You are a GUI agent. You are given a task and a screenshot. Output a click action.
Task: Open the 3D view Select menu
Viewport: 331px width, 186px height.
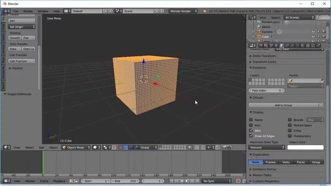29,147
